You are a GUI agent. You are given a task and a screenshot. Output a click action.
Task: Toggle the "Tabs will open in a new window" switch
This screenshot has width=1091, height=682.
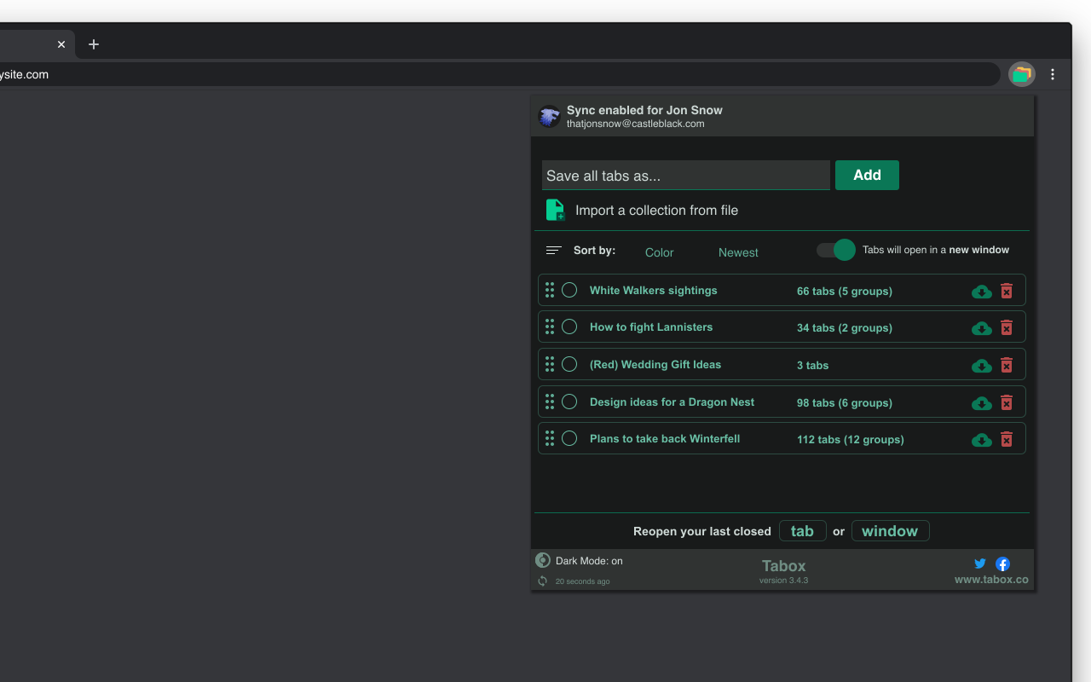tap(835, 250)
